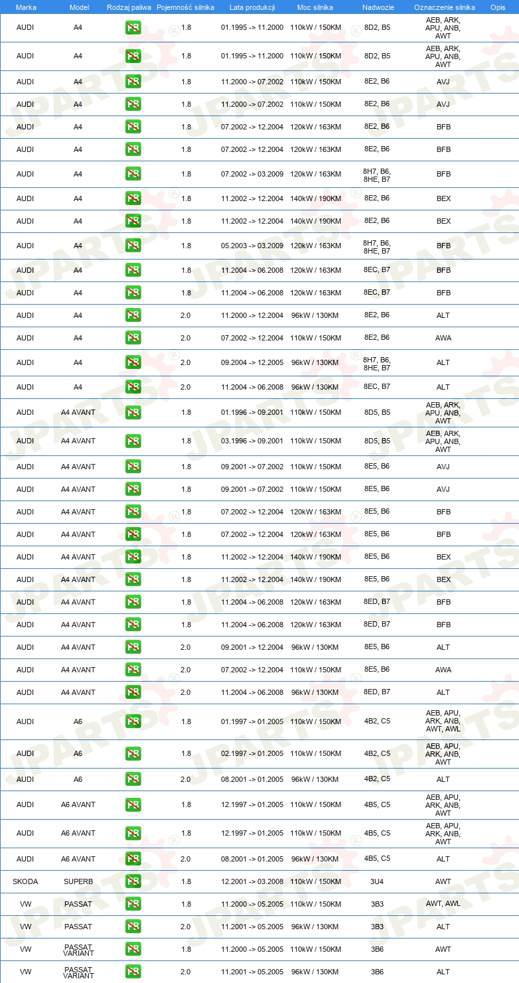Click the date range 05.2003 -> 03.2009
The height and width of the screenshot is (983, 519).
pyautogui.click(x=252, y=246)
